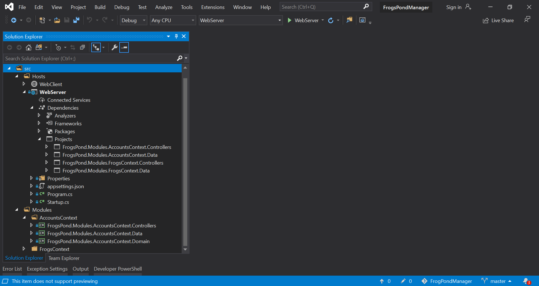The image size is (539, 286).
Task: Collapse the WebServer project node
Action: tap(24, 92)
